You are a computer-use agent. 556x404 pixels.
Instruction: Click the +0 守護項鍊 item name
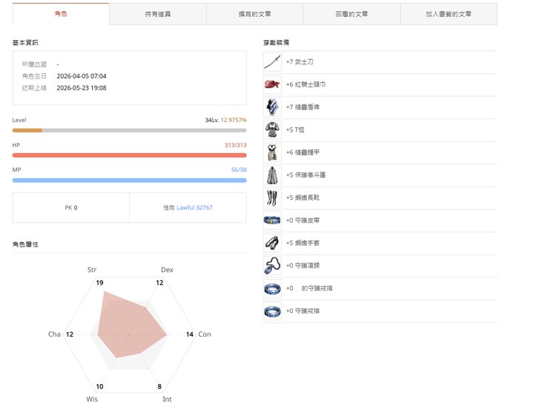(302, 266)
